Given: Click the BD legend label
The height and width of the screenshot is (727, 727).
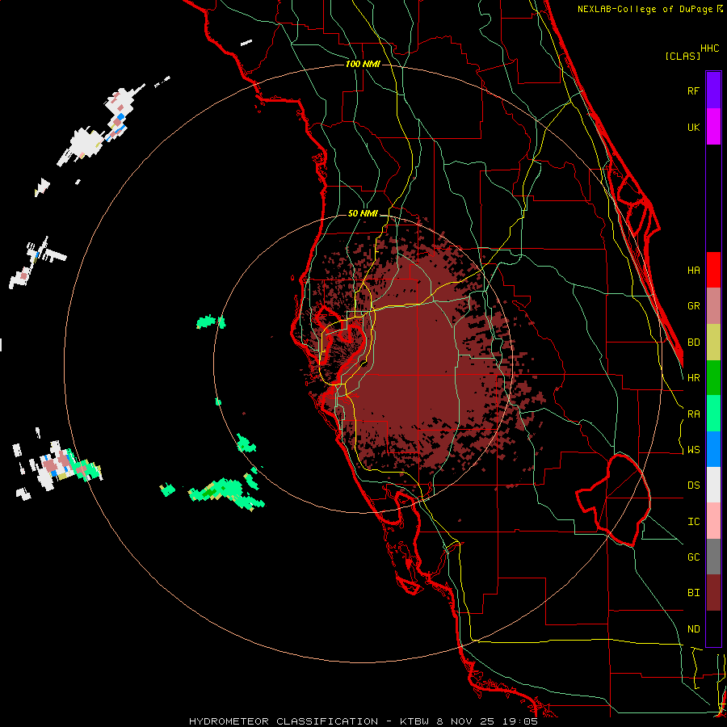Looking at the screenshot, I should pos(694,342).
